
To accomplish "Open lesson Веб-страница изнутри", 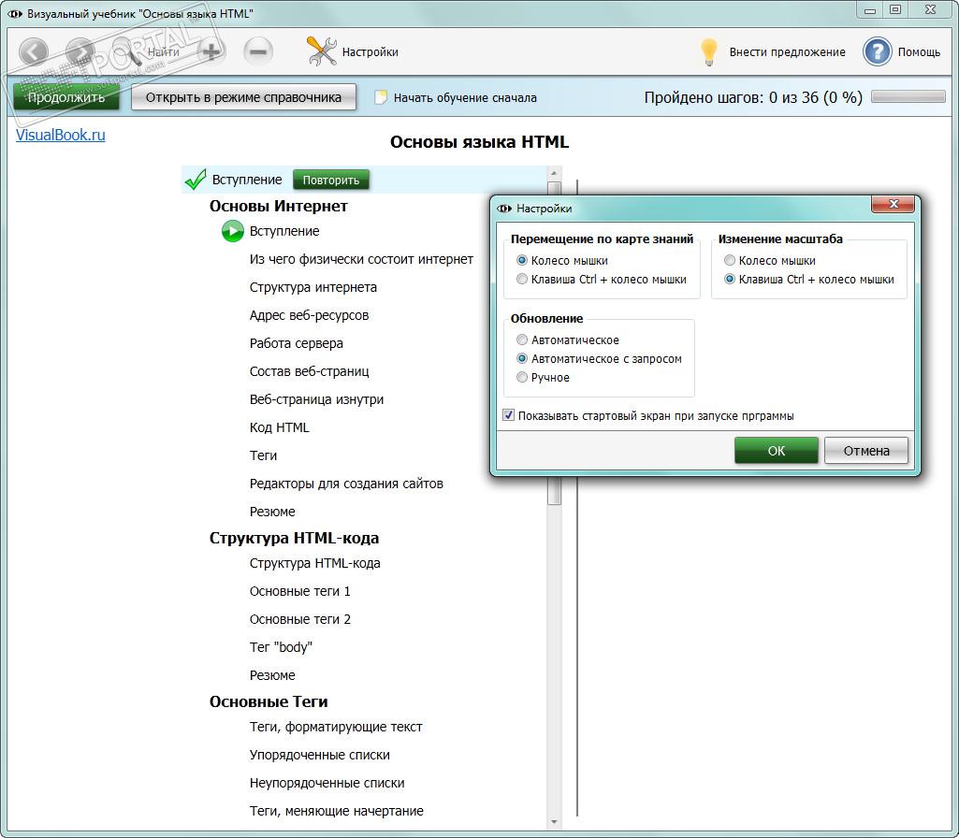I will (316, 399).
